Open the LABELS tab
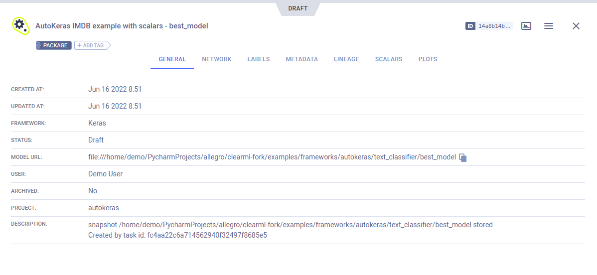Image resolution: width=597 pixels, height=275 pixels. pos(258,59)
